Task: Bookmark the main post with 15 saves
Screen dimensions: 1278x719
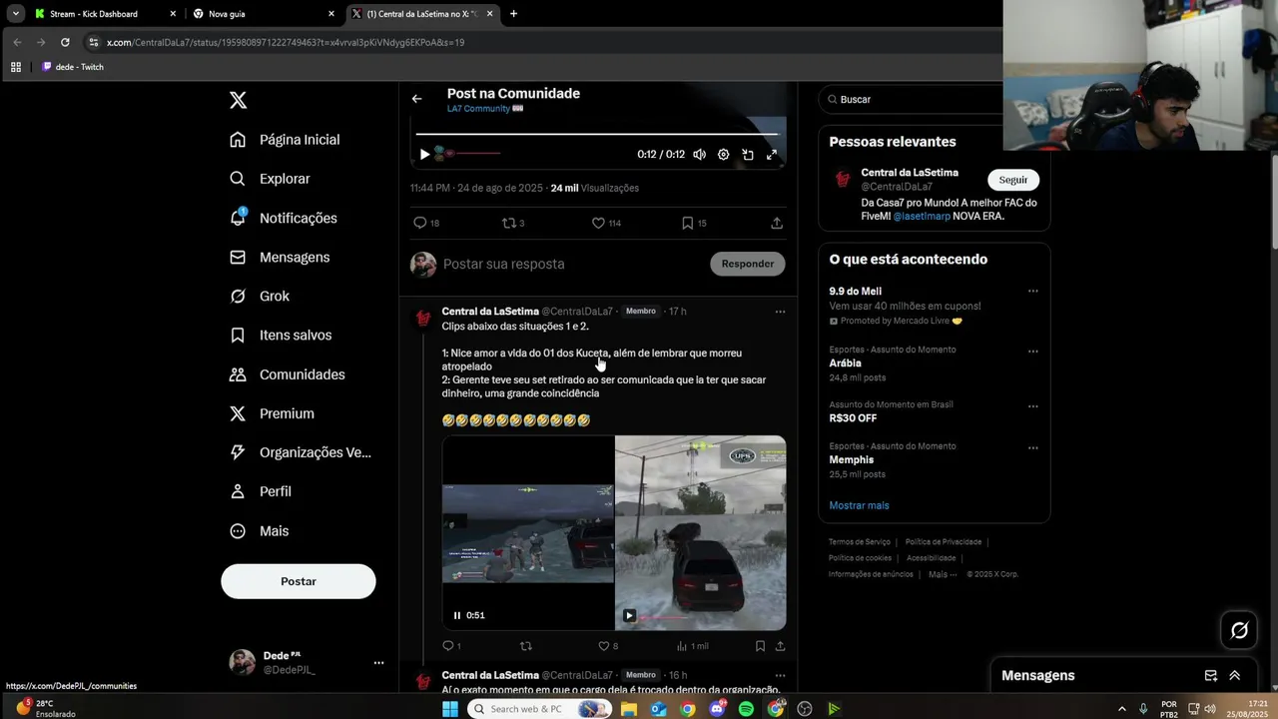Action: 687,223
